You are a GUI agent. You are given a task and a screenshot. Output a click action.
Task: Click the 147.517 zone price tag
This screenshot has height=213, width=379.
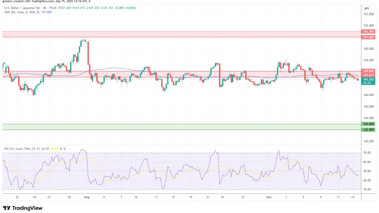(368, 75)
